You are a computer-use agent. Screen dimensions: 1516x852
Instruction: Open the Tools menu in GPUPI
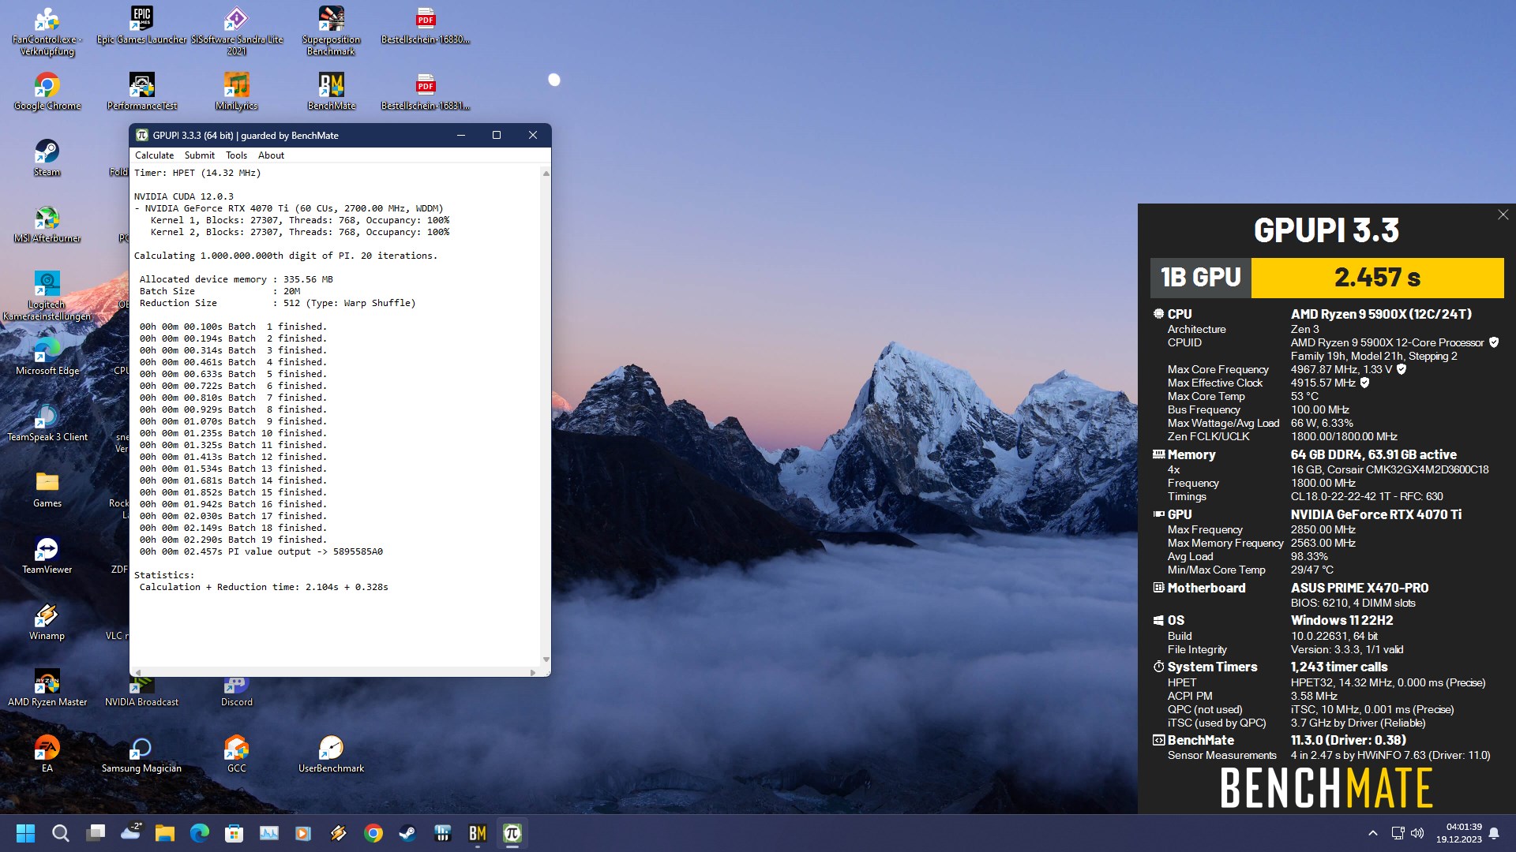pyautogui.click(x=236, y=155)
